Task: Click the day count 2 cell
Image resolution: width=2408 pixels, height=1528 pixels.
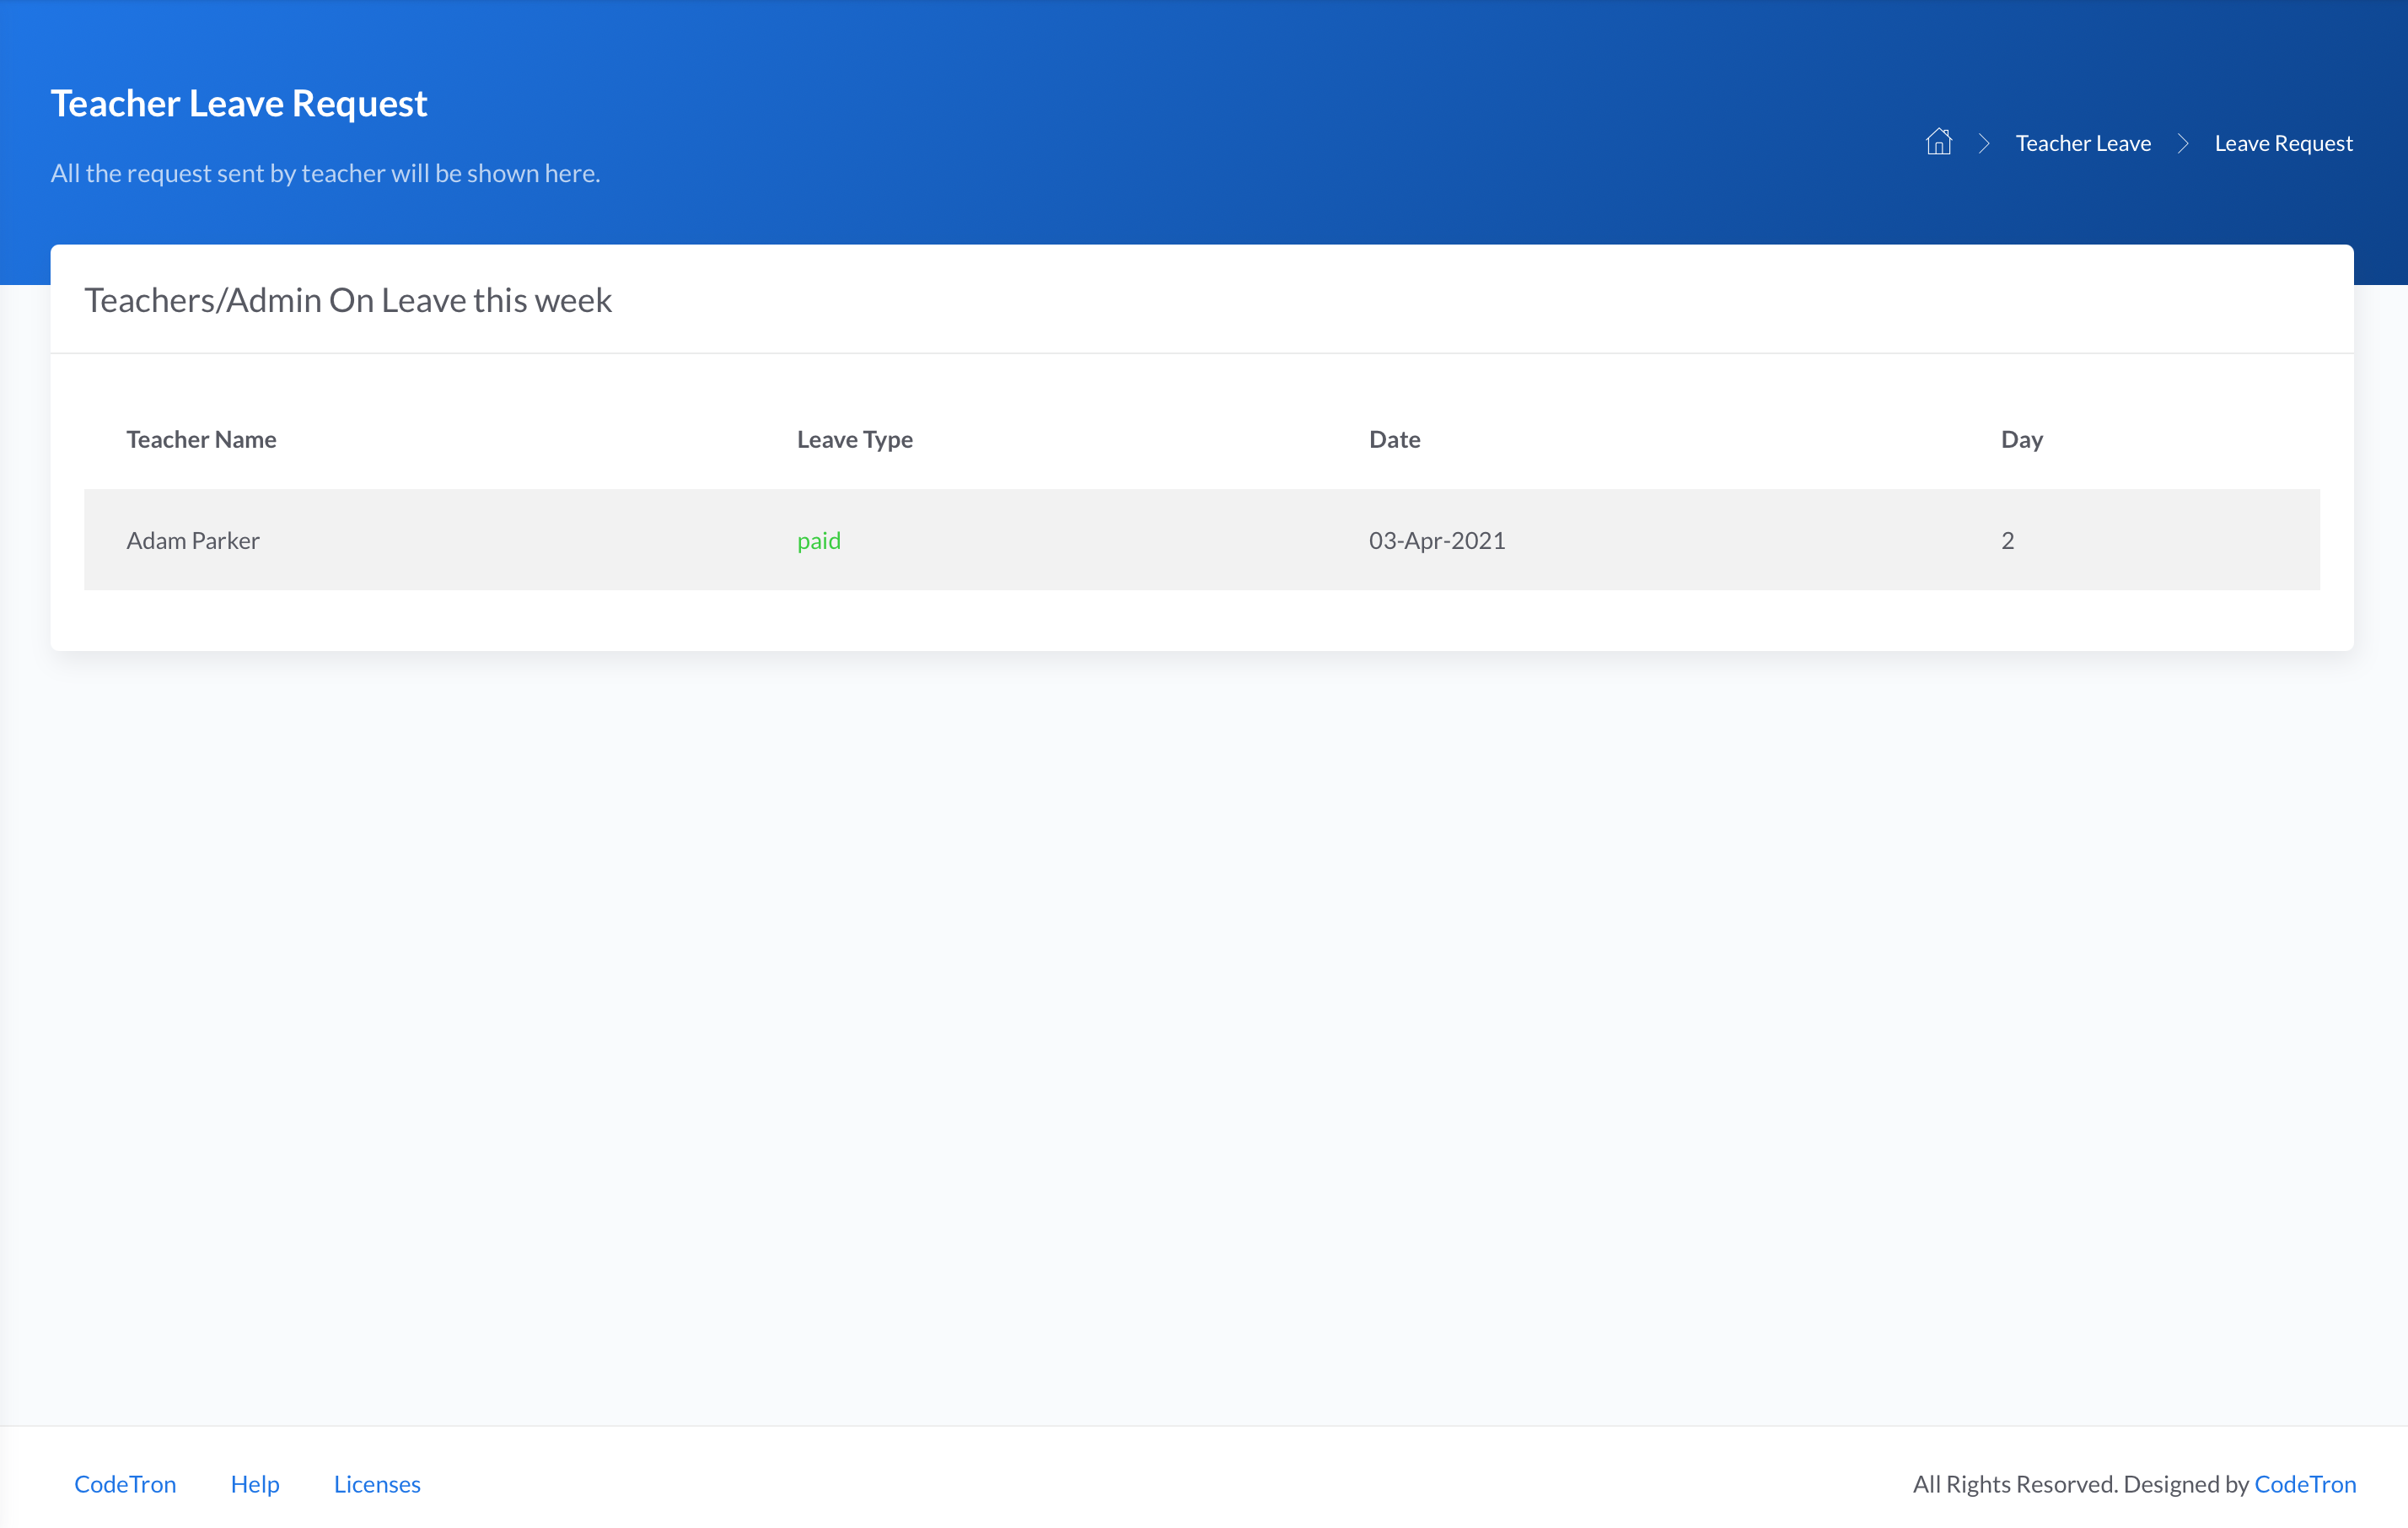Action: [x=2007, y=540]
